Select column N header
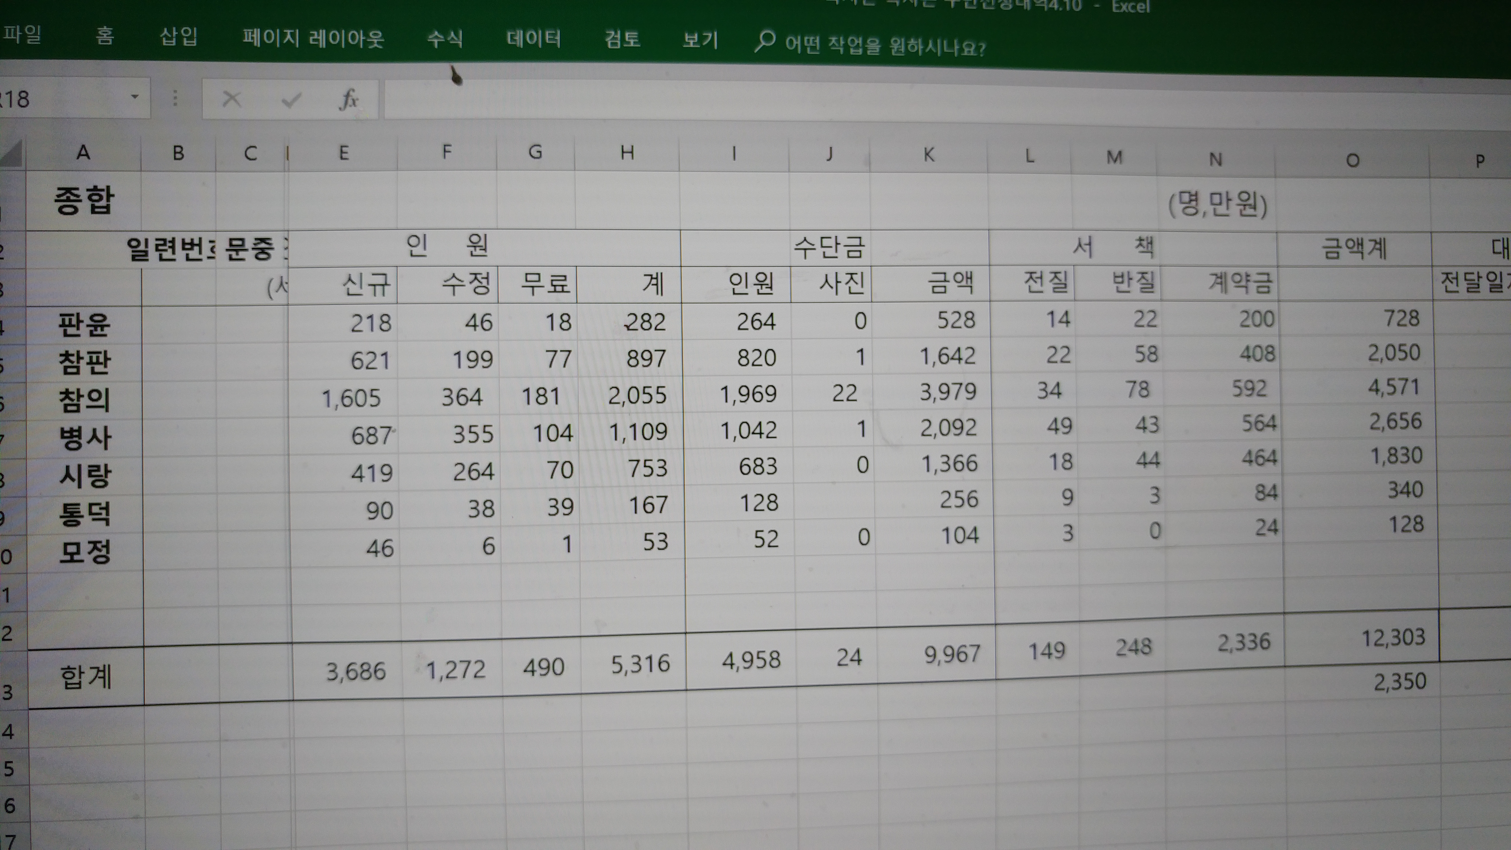This screenshot has width=1511, height=850. click(1215, 159)
